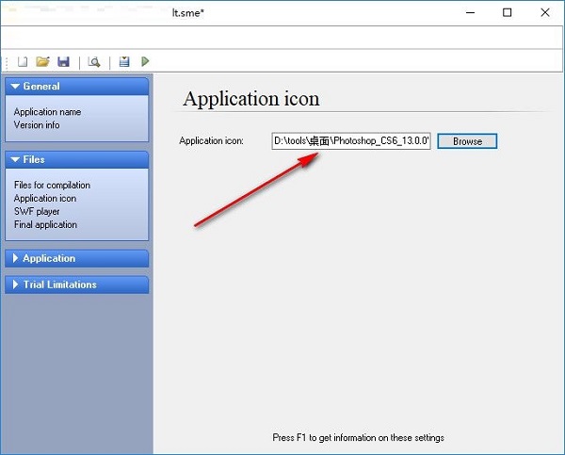The width and height of the screenshot is (565, 455).
Task: Maximize the lt.sme window
Action: pos(507,13)
